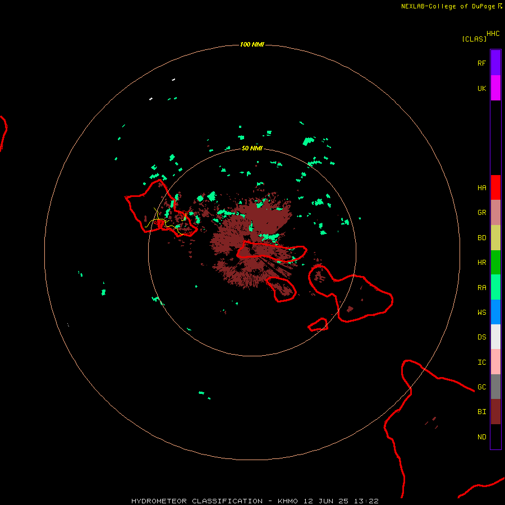Click the 100 NMI range ring label
This screenshot has width=505, height=505.
click(252, 44)
